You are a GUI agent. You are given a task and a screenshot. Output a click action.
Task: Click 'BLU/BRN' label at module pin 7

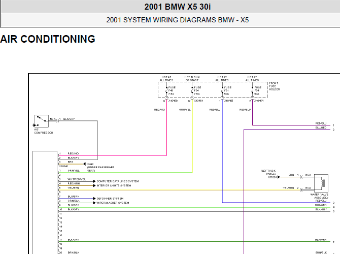74,197
